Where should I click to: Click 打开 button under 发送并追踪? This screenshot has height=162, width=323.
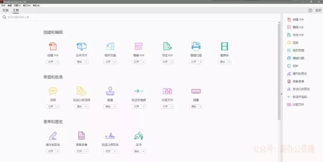coord(137,107)
